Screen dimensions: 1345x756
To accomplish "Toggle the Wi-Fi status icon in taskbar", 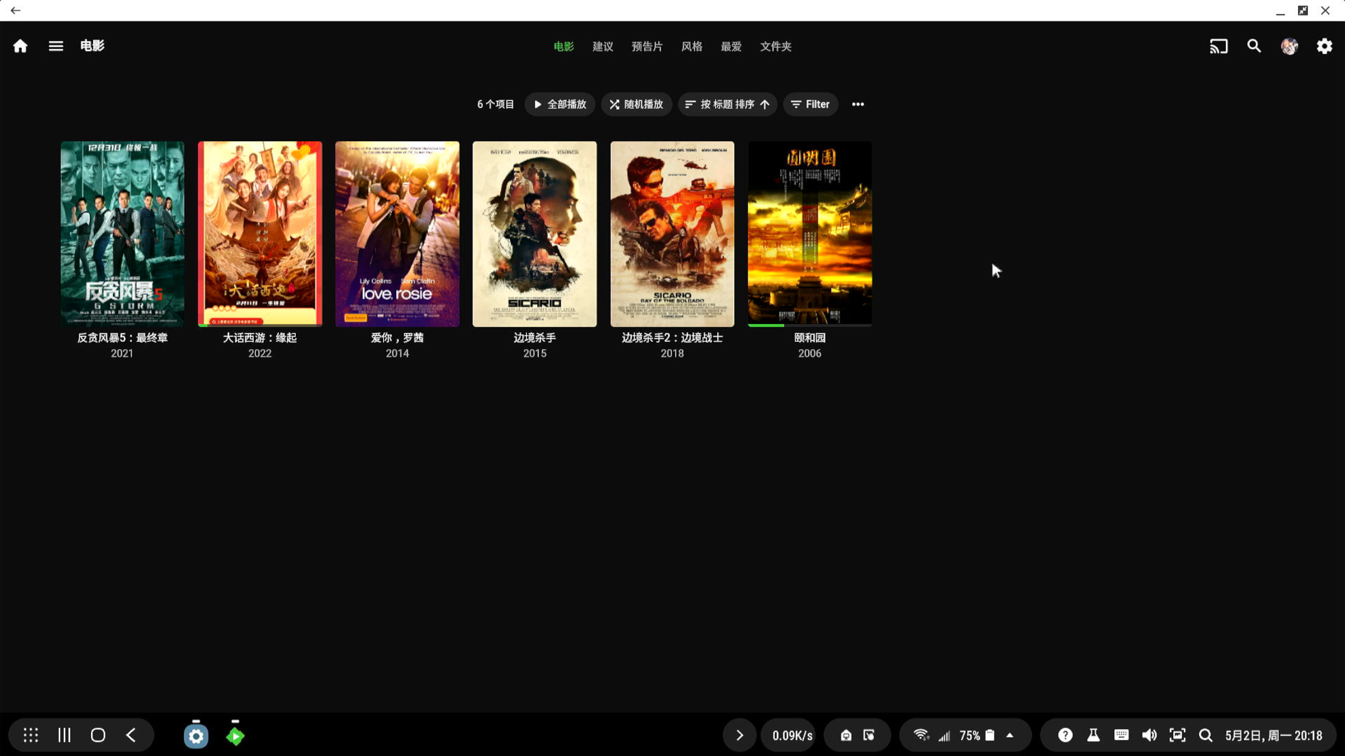I will tap(920, 735).
